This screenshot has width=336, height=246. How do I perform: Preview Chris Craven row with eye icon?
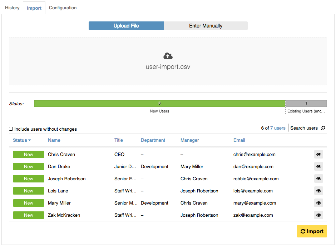318,154
